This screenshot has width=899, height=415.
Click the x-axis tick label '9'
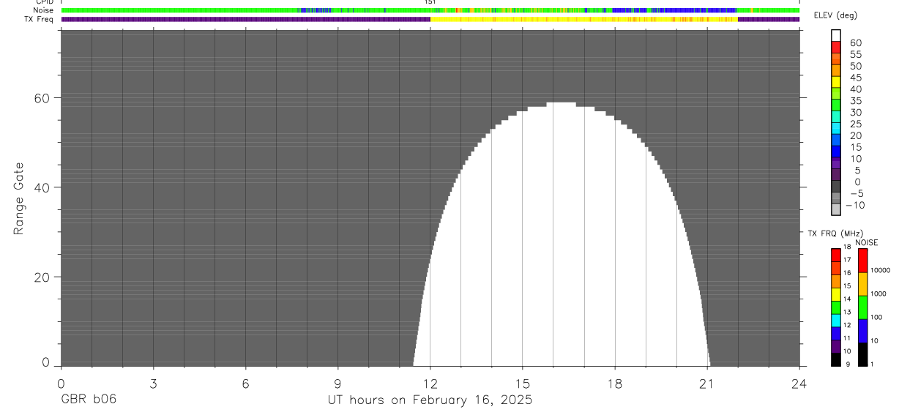pos(337,384)
